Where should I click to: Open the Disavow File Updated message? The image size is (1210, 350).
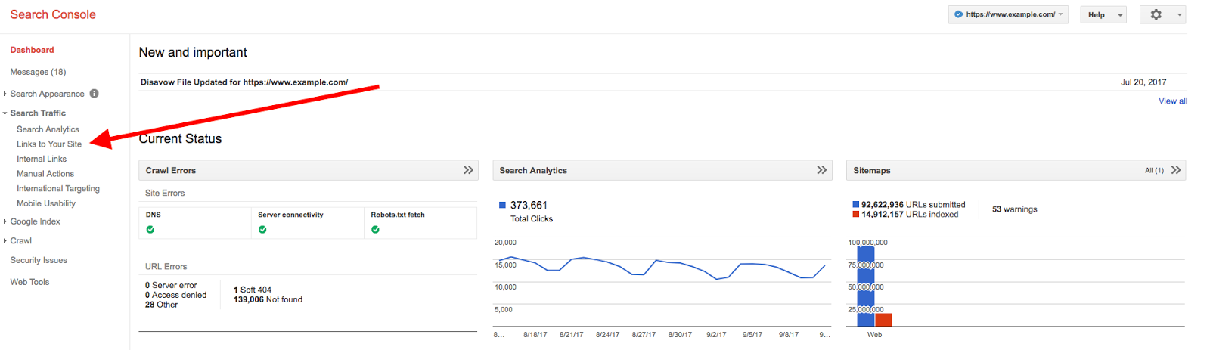click(244, 82)
